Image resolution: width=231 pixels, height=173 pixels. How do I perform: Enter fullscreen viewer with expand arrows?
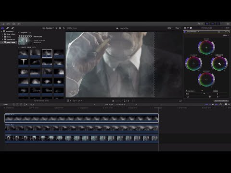tap(180, 101)
